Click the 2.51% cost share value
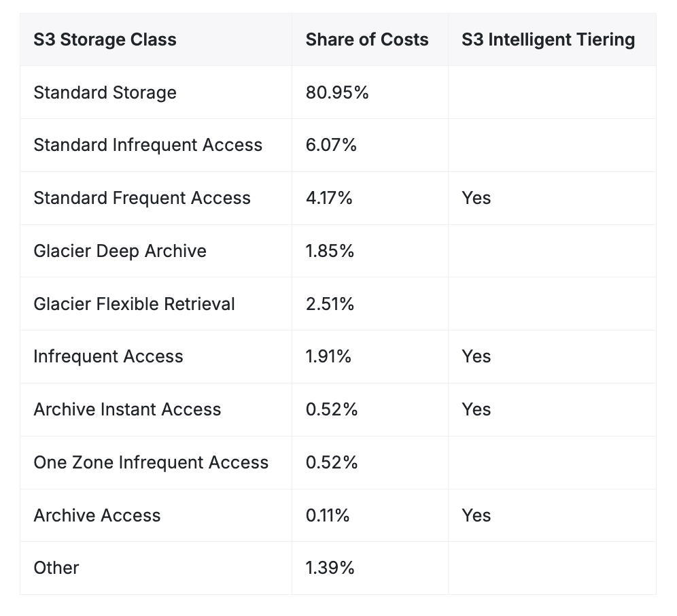The width and height of the screenshot is (677, 616). (330, 303)
